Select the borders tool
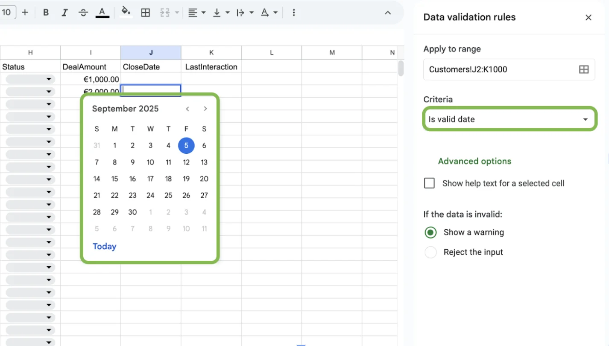 (x=145, y=12)
